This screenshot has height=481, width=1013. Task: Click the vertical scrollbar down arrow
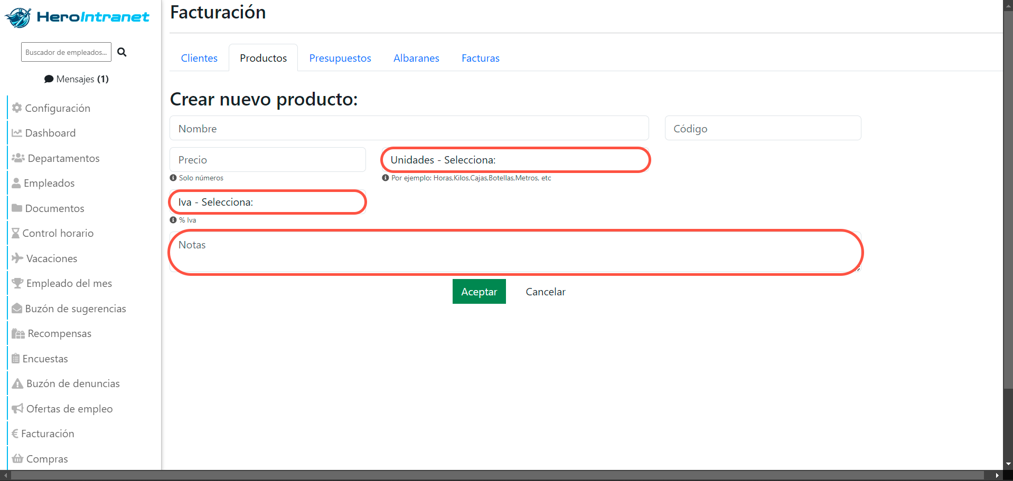(1008, 464)
